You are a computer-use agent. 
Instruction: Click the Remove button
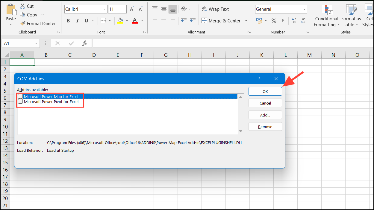point(265,127)
